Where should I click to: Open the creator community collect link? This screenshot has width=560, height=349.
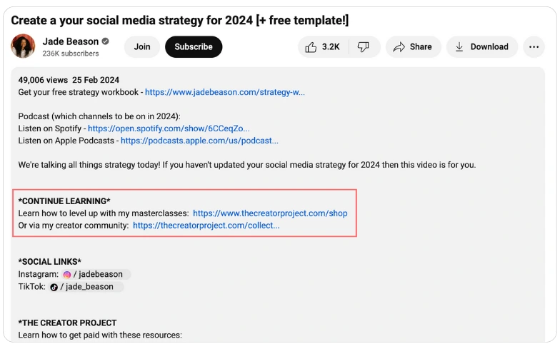pos(206,226)
